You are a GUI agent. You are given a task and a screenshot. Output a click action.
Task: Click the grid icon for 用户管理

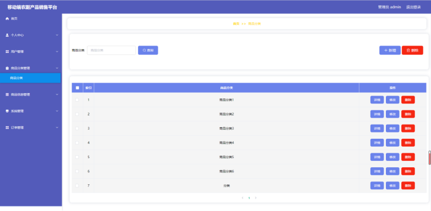click(x=7, y=52)
